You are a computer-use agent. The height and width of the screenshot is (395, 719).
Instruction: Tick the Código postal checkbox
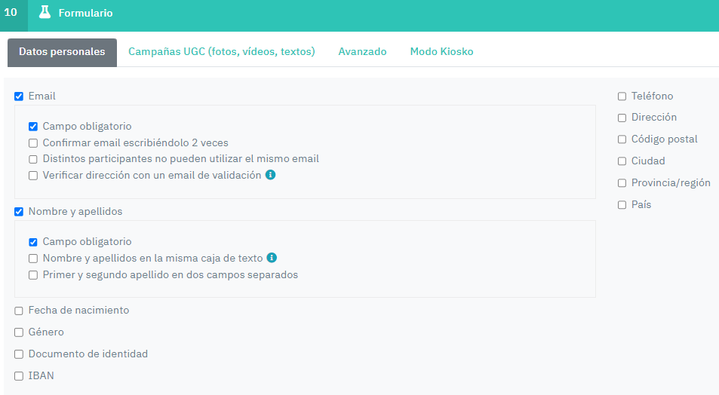[622, 139]
